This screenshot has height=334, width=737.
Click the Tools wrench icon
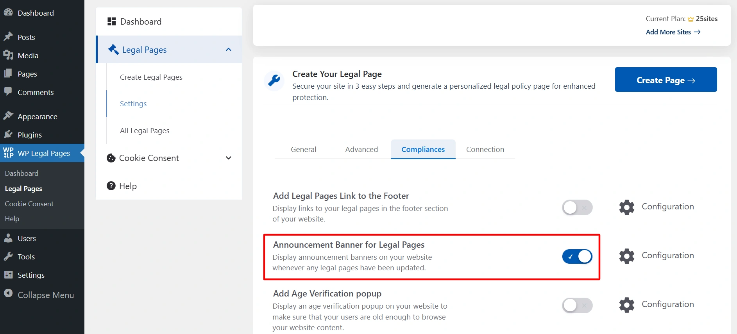[8, 256]
